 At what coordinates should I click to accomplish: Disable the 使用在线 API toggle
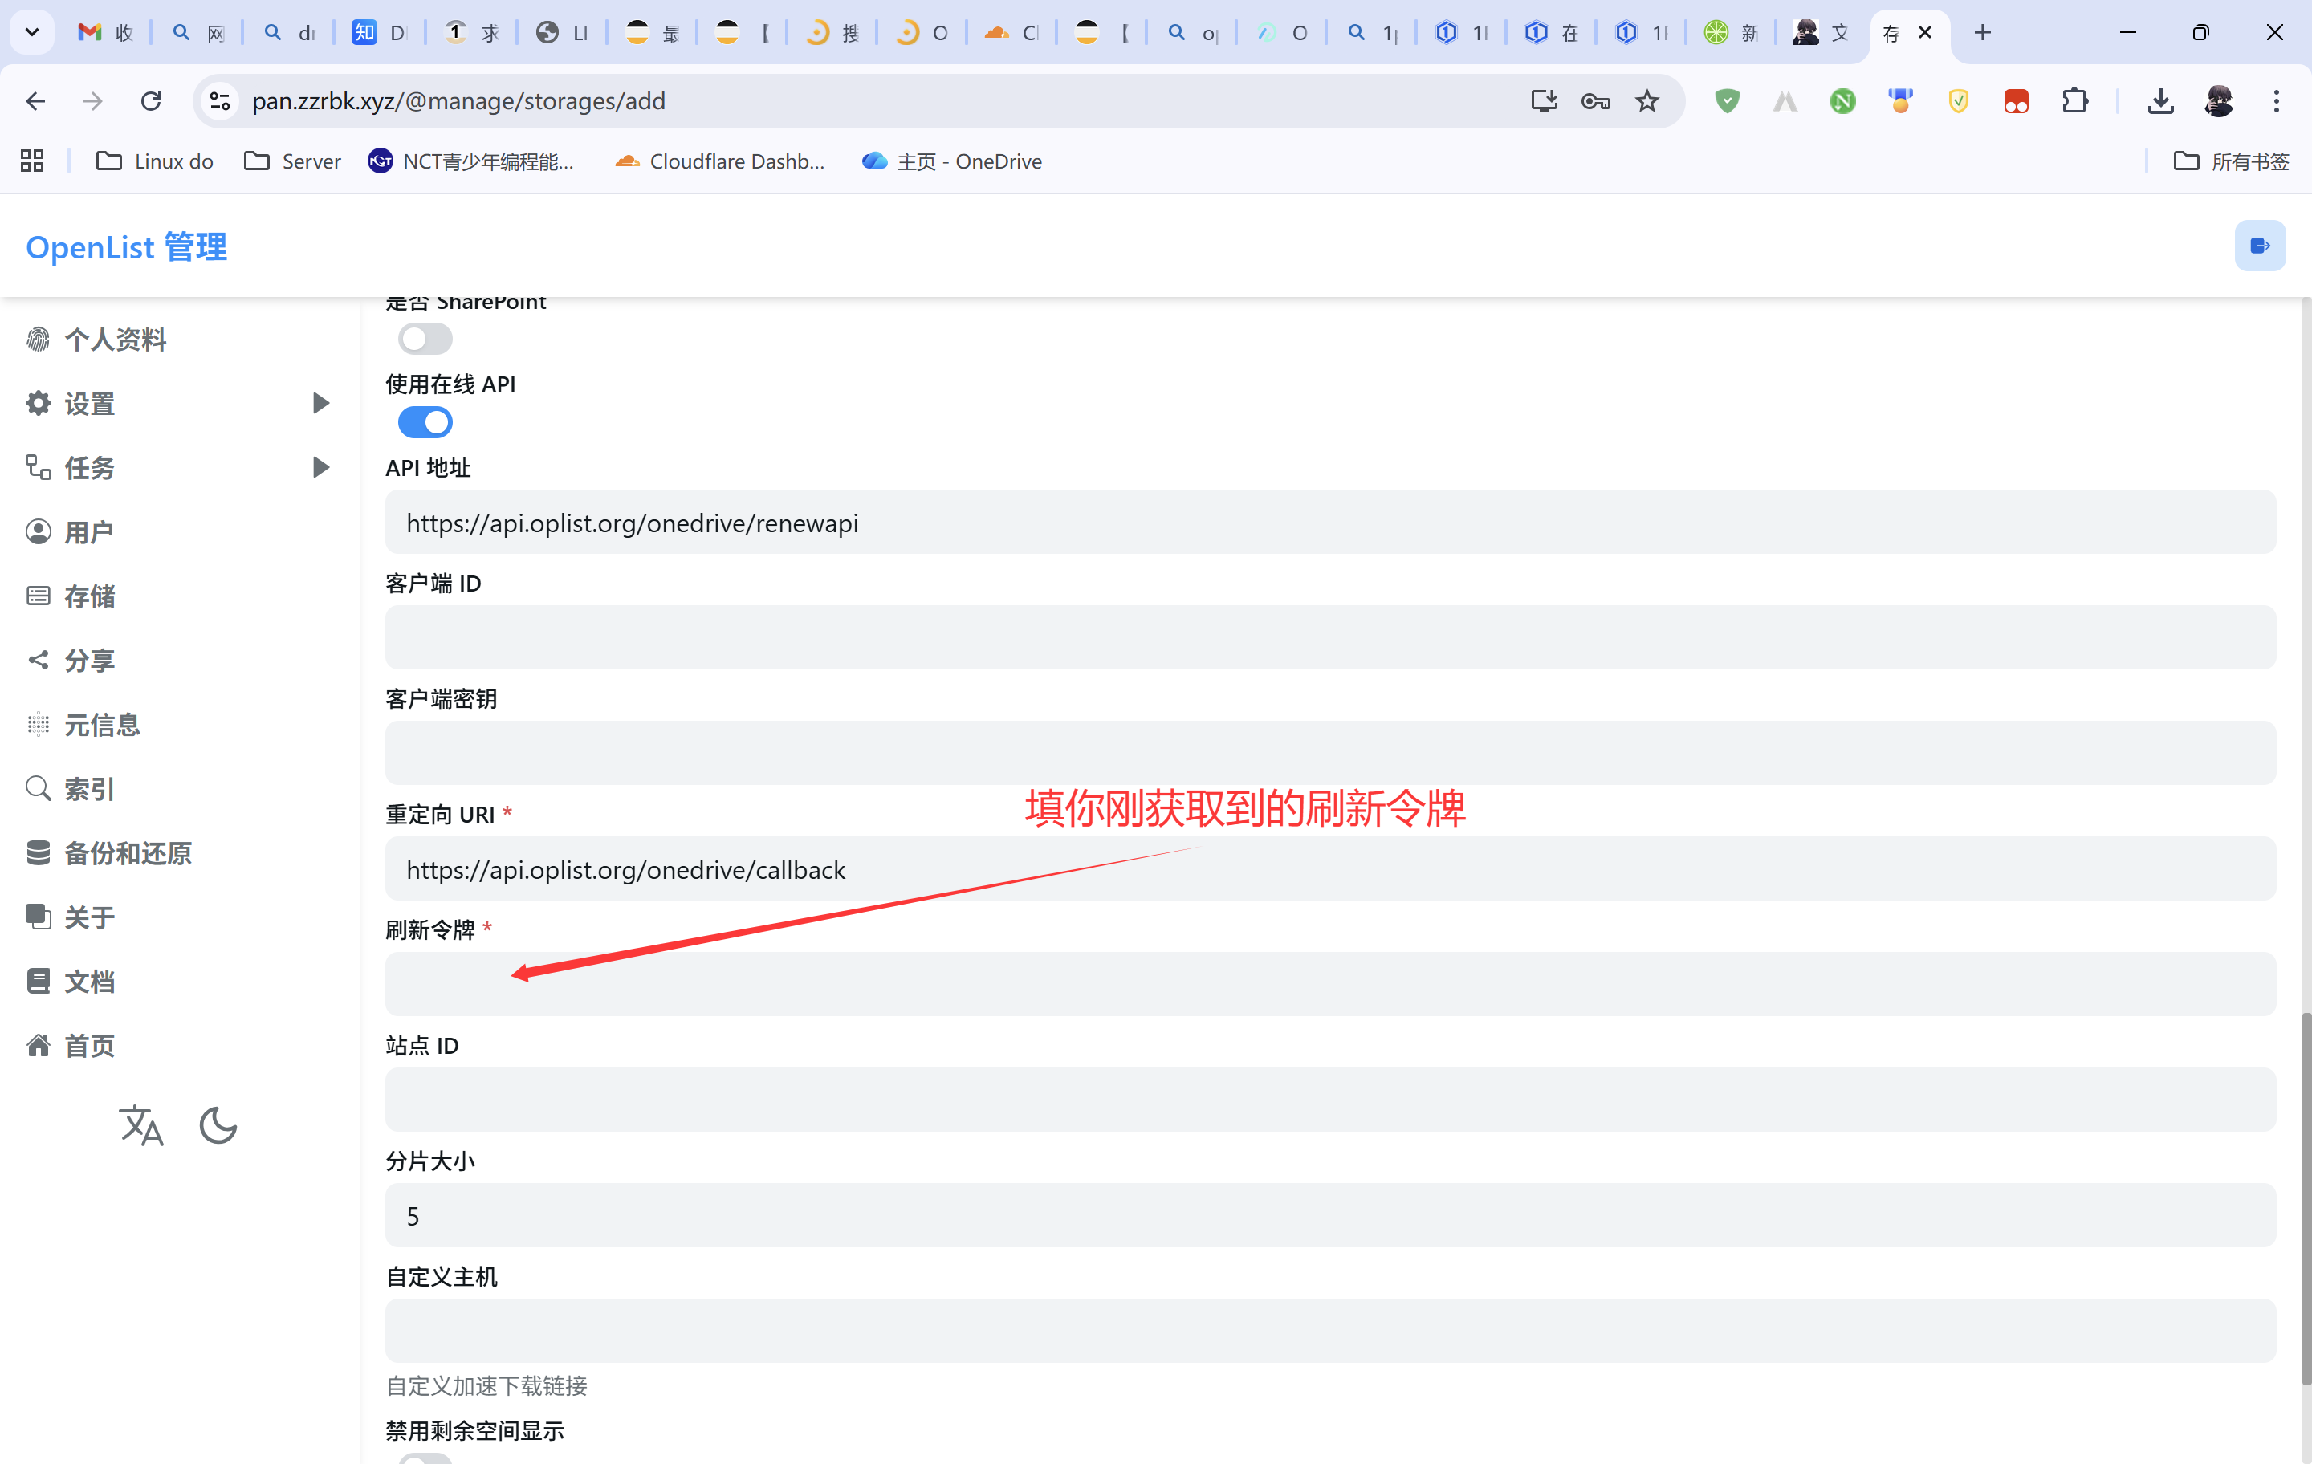(425, 421)
